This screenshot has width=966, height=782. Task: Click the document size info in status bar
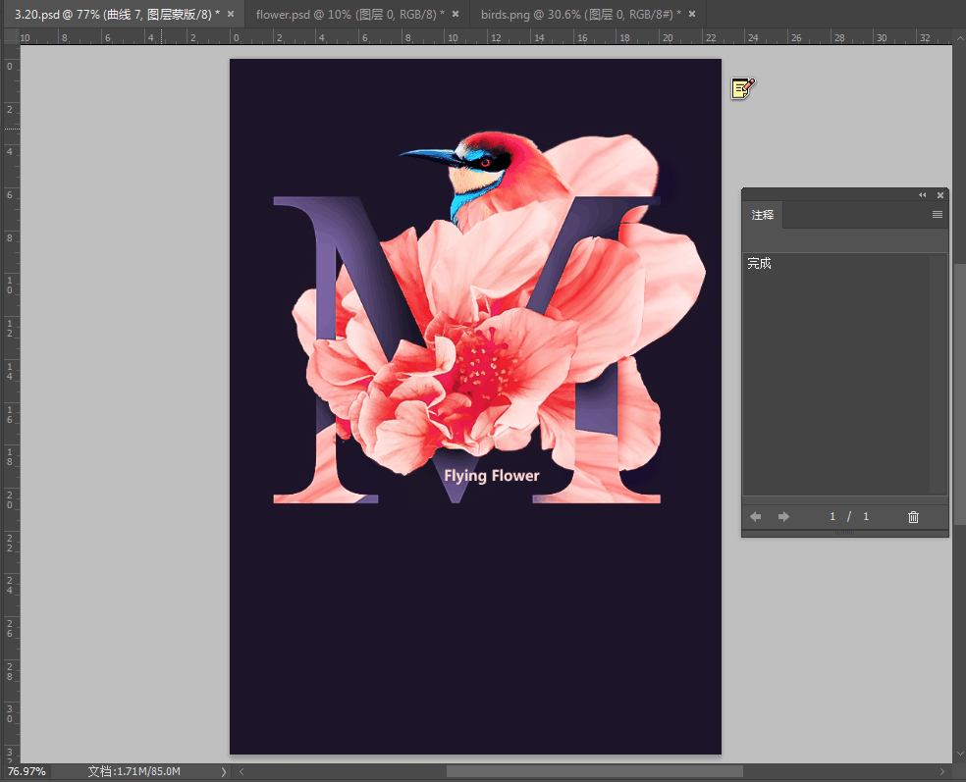click(x=134, y=772)
